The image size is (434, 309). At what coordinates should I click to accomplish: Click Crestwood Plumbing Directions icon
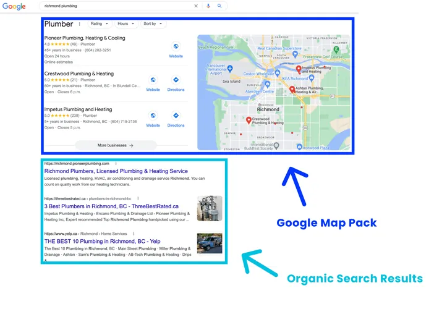click(176, 80)
